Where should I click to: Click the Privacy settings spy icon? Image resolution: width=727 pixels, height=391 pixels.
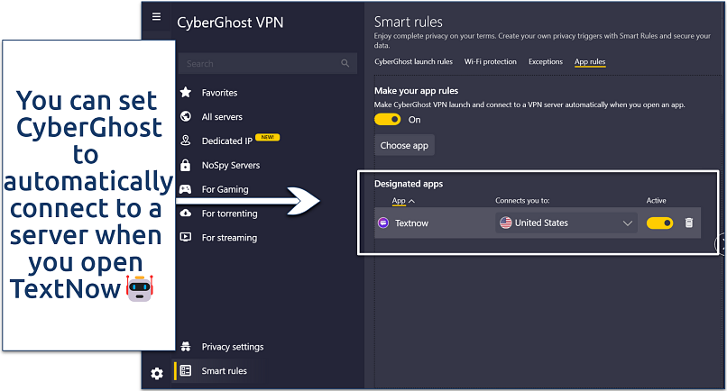186,347
